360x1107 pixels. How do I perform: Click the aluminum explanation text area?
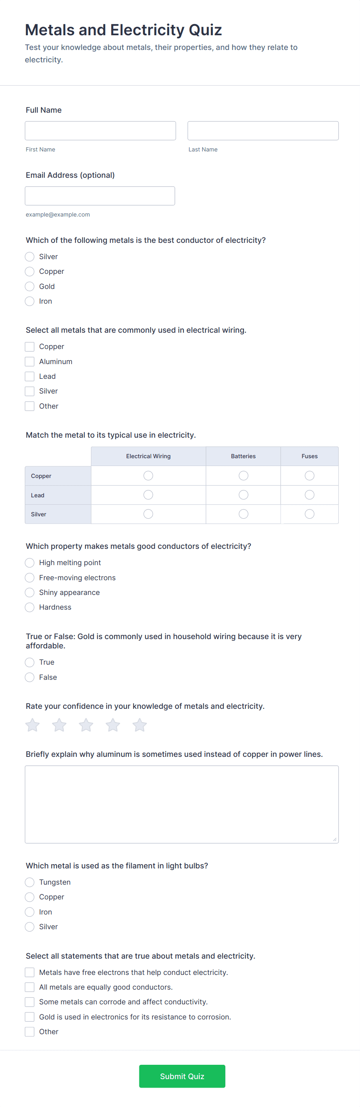point(182,804)
